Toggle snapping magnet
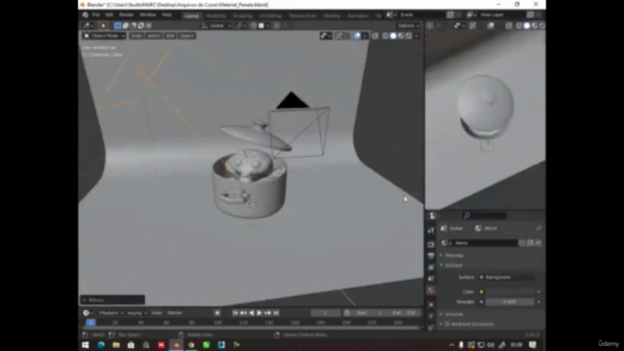624x351 pixels. coord(253,25)
